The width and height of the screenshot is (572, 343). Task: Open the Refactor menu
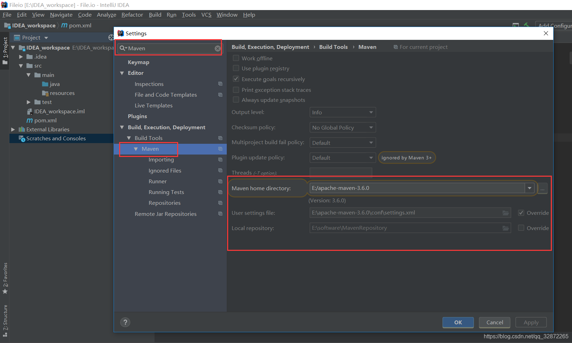pos(132,15)
